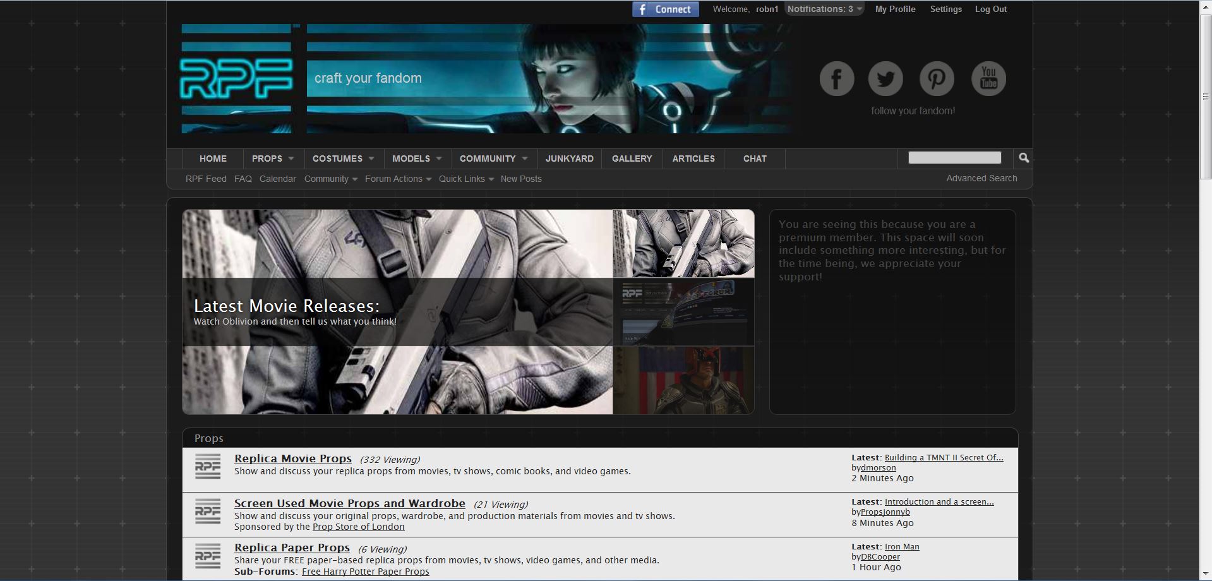This screenshot has height=581, width=1212.
Task: Open the RPF YouTube channel icon
Action: (x=988, y=79)
